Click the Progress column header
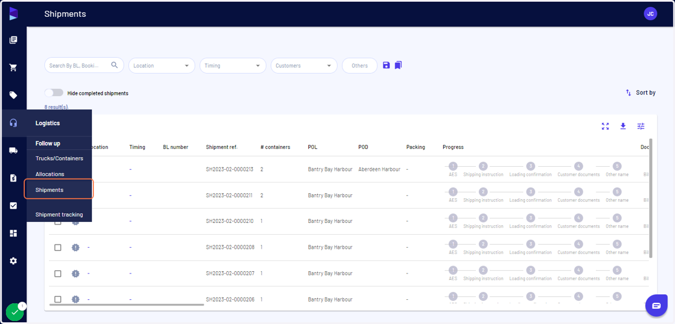675x324 pixels. point(453,147)
